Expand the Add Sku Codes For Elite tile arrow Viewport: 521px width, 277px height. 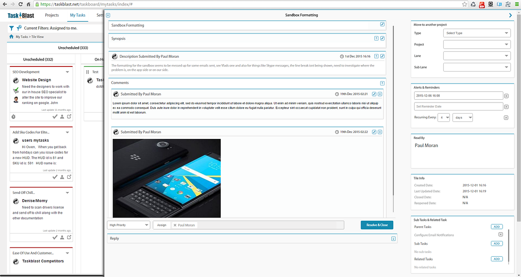click(68, 132)
